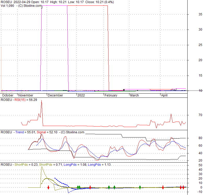Viewport: 203px width, 195px height.
Task: Click the -10 tick in the ShortPds panel
Action: pyautogui.click(x=200, y=192)
